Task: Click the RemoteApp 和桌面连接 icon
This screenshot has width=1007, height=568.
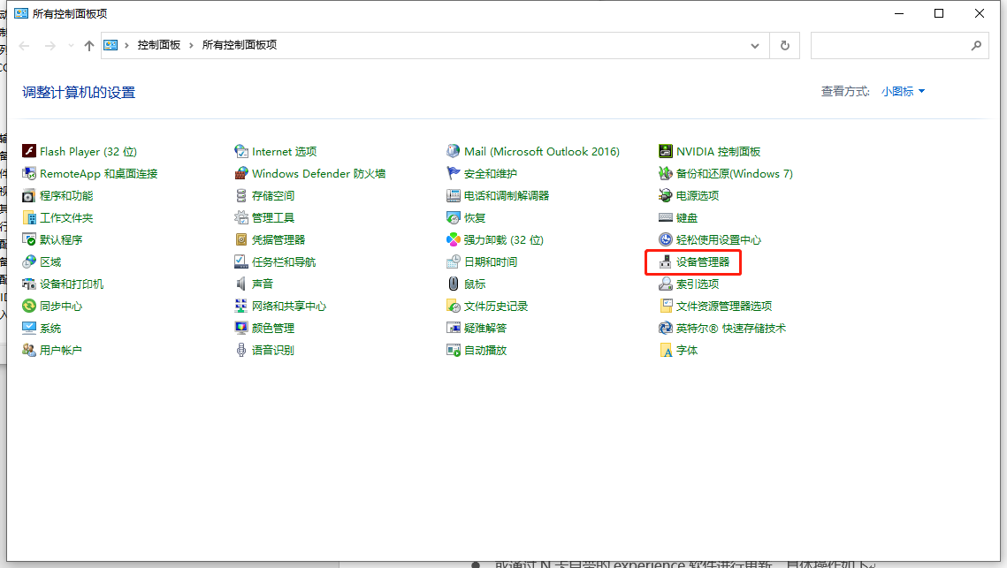Action: pos(29,173)
